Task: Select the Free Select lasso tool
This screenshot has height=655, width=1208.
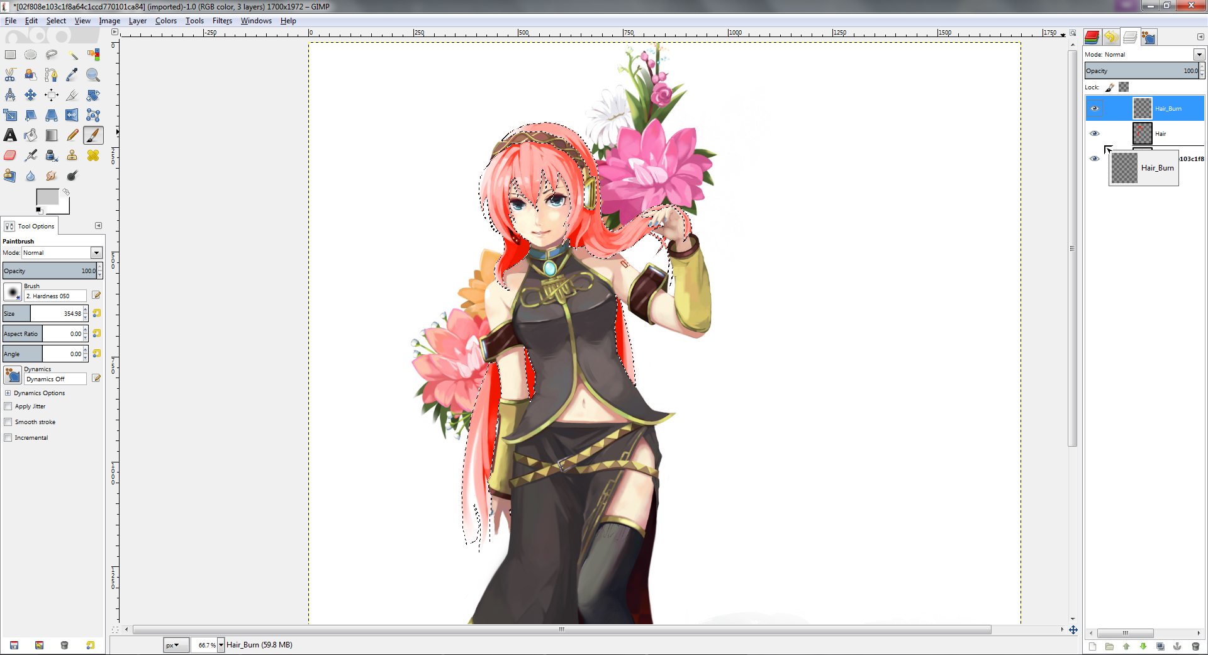Action: click(52, 55)
